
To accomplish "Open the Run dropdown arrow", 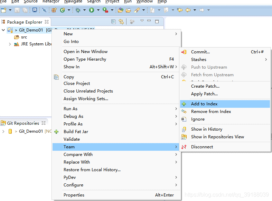I will coord(98,10).
